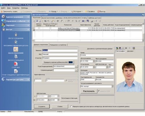The width and height of the screenshot is (145, 116).
Task: Open Разделы menu
Action: (x=16, y=8)
